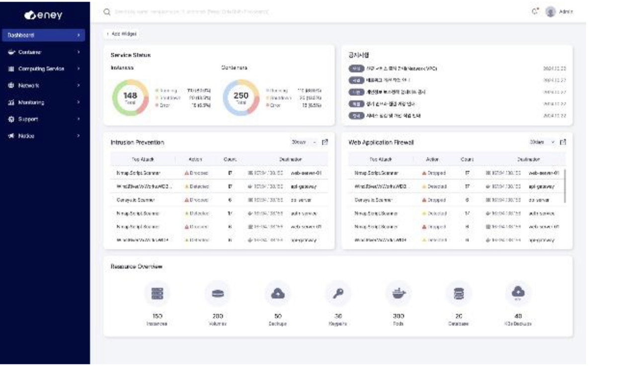This screenshot has height=369, width=636.
Task: Select the Pods icon in Resource Overview
Action: pos(398,294)
